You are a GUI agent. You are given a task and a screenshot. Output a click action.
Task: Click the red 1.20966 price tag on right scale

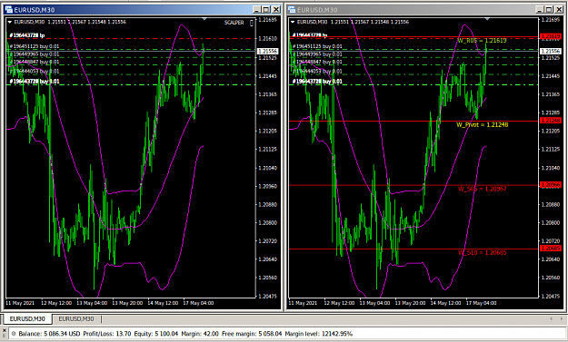point(551,185)
